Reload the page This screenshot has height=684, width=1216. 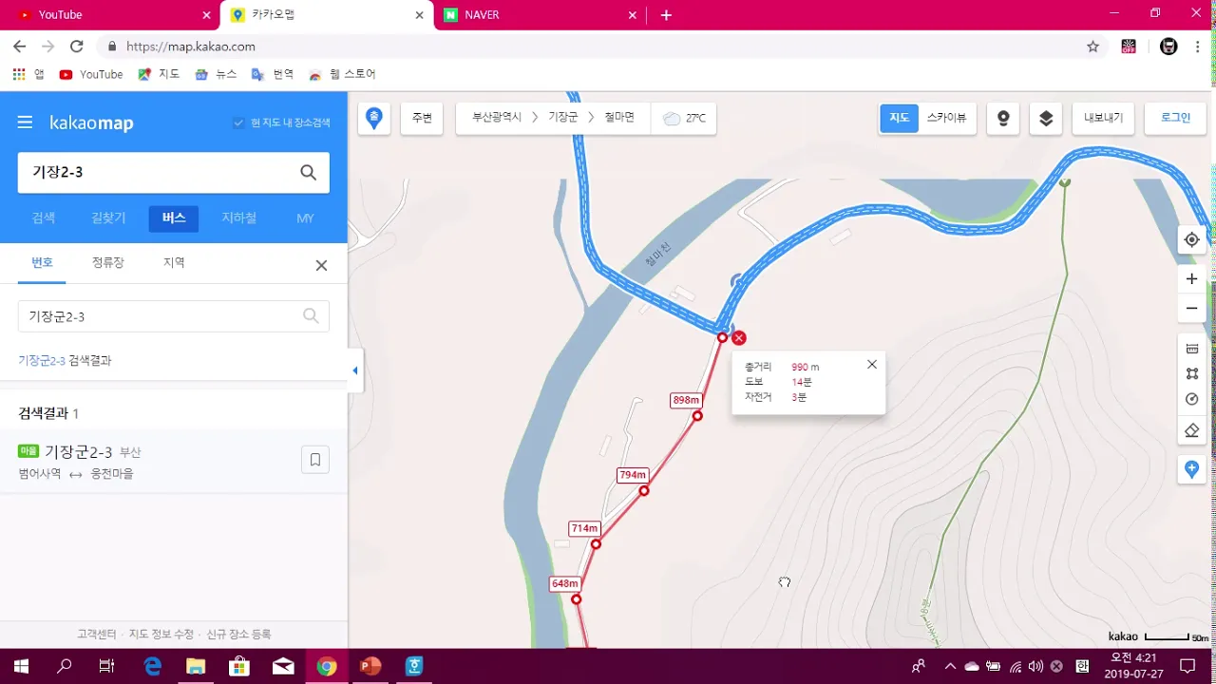[77, 46]
